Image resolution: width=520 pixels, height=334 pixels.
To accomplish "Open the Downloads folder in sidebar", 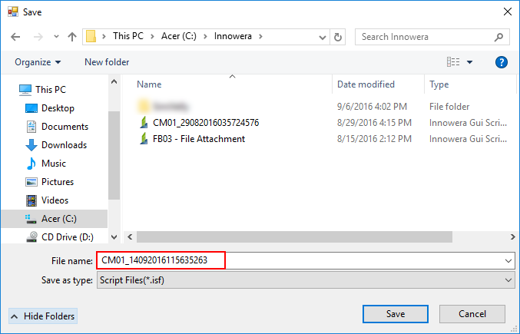I will point(64,145).
